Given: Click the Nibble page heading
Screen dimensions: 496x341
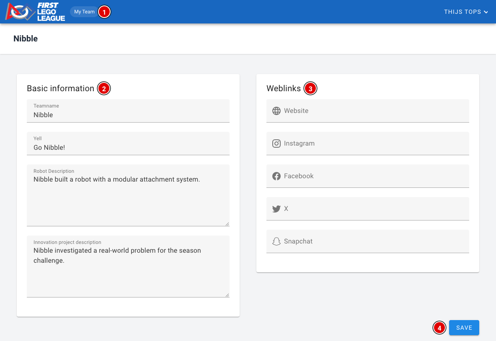Looking at the screenshot, I should click(x=26, y=38).
